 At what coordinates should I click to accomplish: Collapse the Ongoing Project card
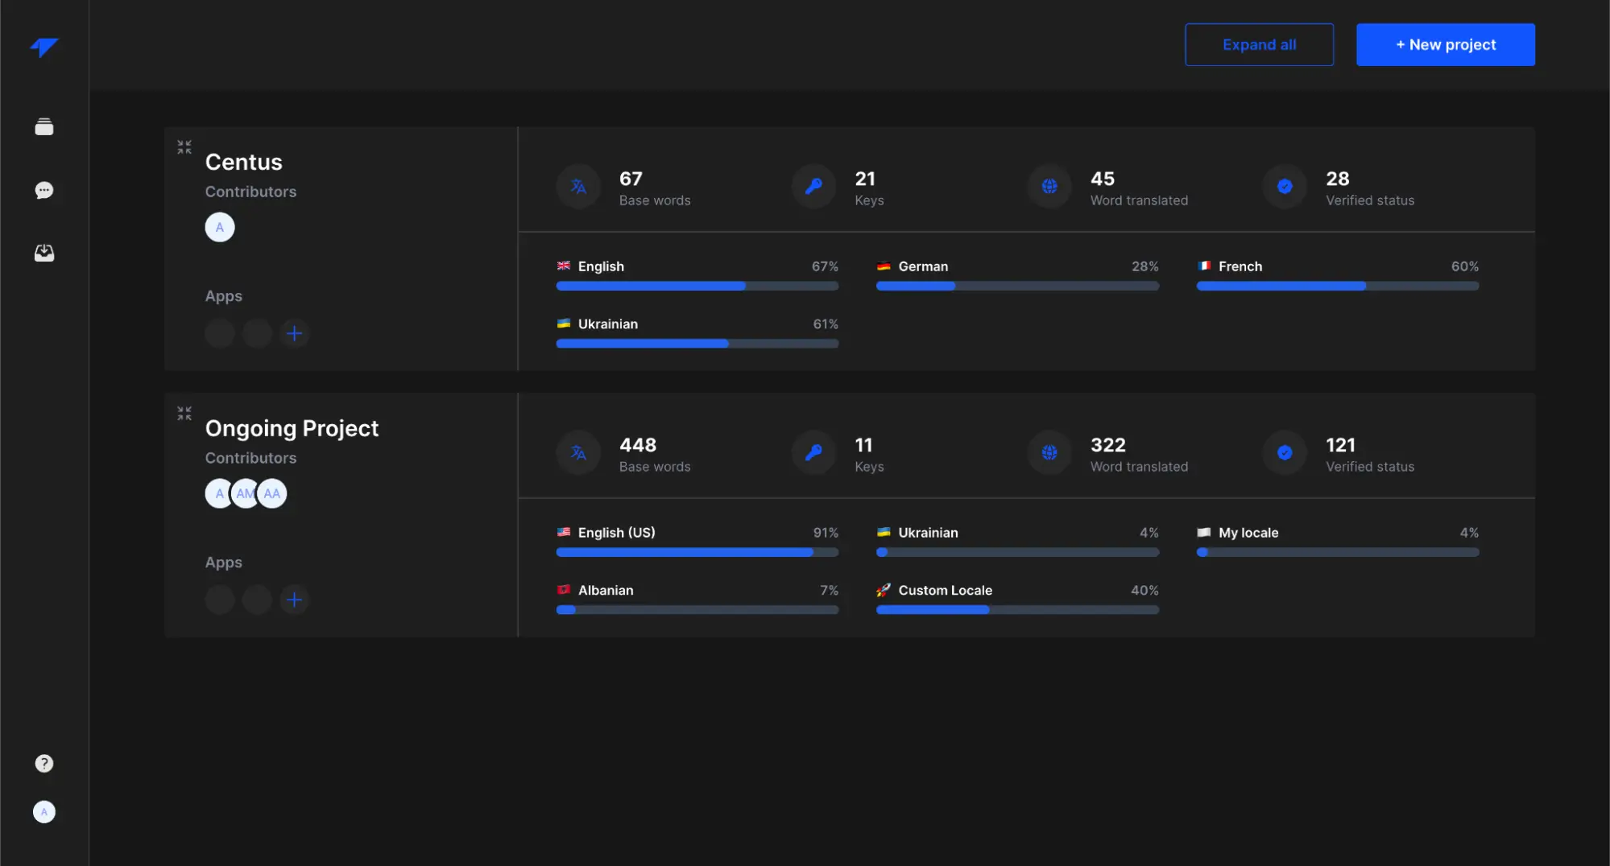(184, 414)
